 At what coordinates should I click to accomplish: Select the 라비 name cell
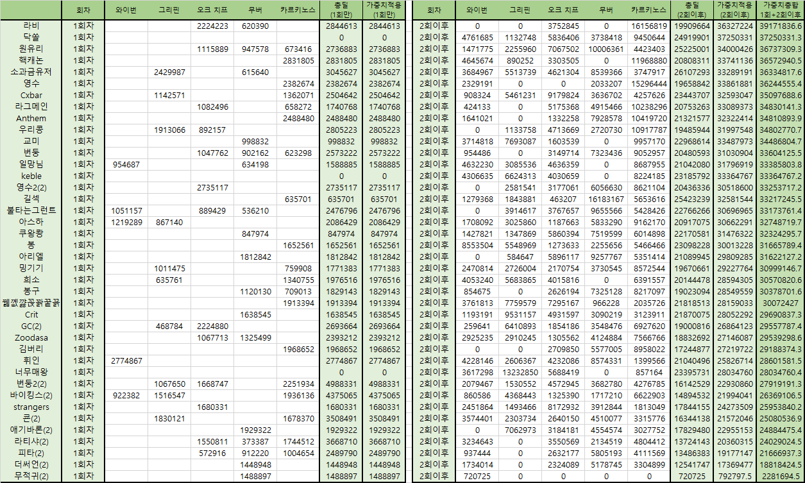tap(31, 26)
